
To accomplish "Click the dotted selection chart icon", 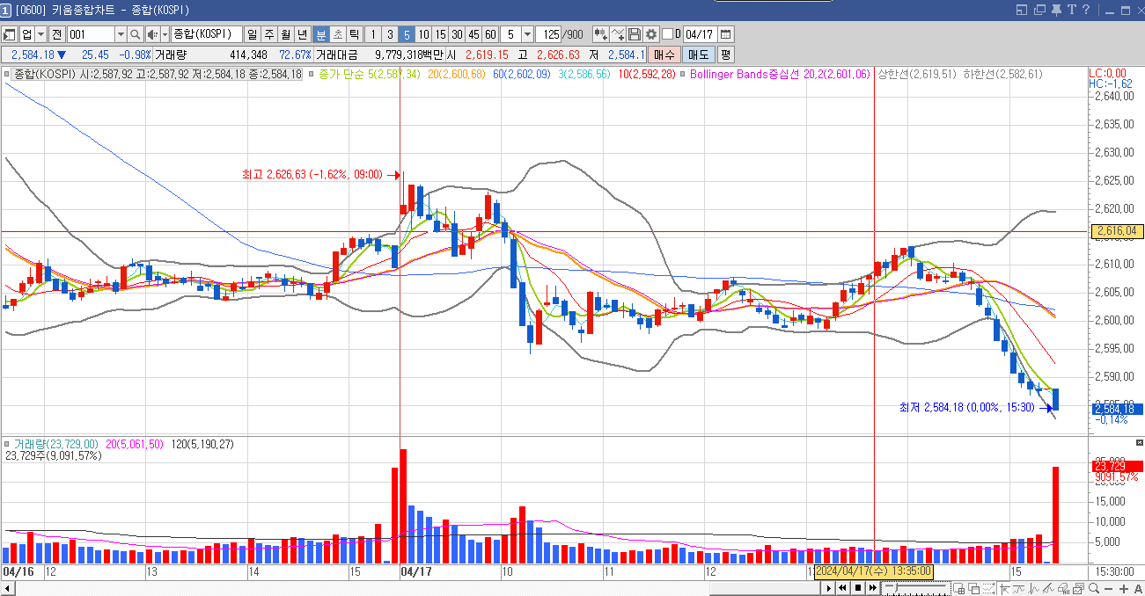I will click(x=988, y=588).
